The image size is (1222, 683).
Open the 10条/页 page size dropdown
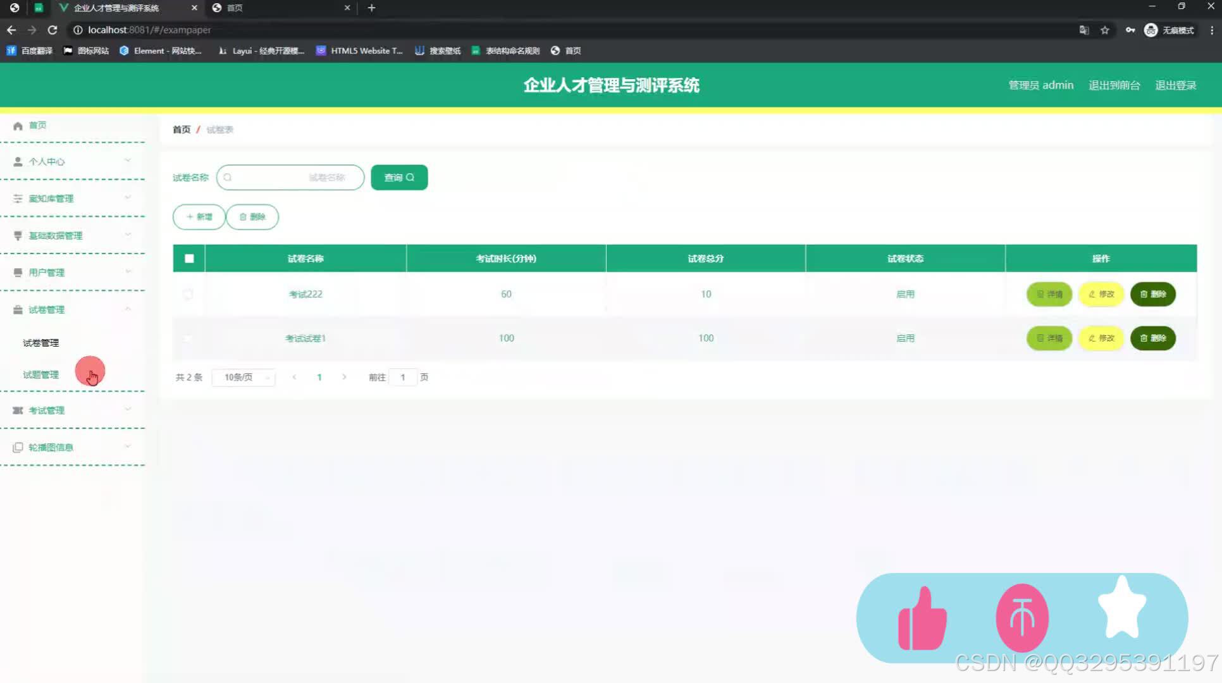244,378
